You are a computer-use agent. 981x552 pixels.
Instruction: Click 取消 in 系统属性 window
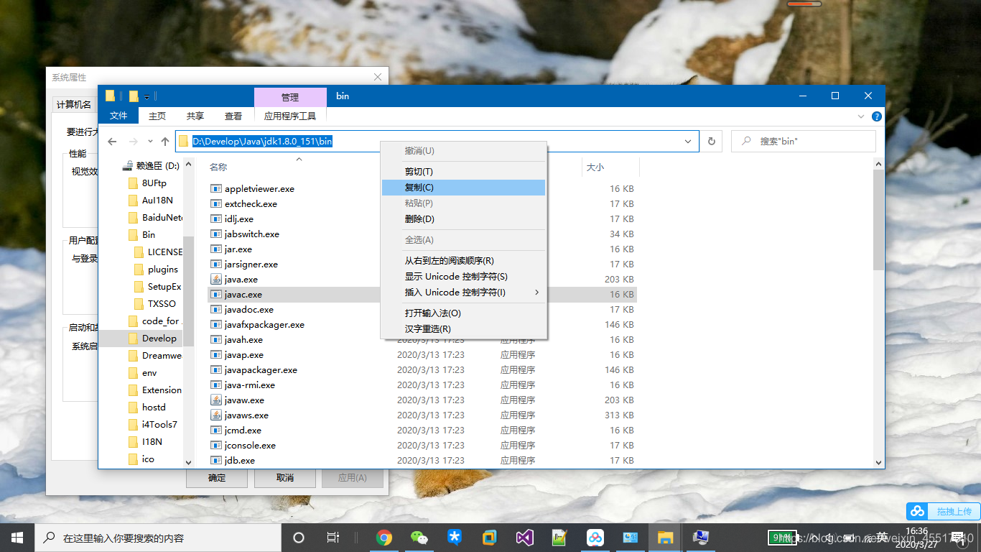click(x=284, y=478)
